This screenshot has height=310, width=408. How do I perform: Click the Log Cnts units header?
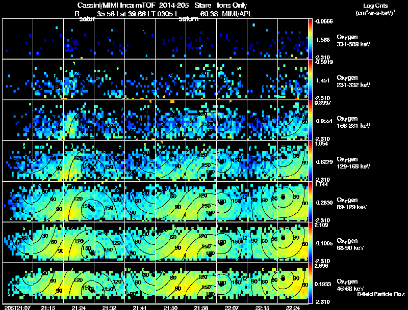[375, 9]
